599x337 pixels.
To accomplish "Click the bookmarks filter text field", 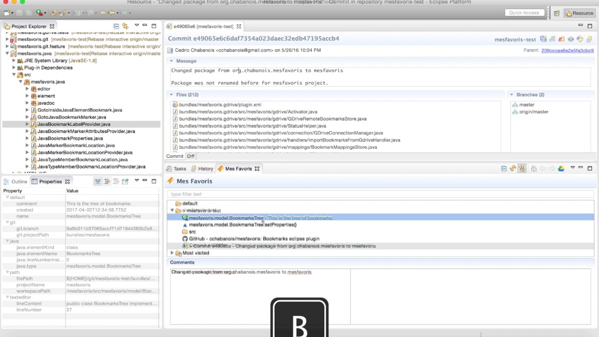I will coord(381,194).
